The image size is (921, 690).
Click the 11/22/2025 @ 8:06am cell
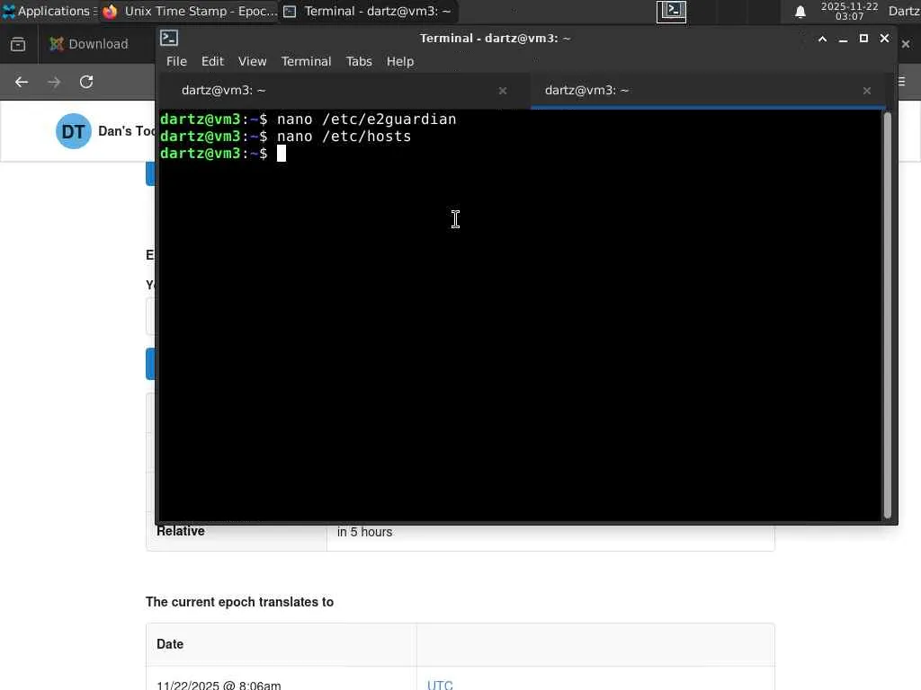[219, 685]
